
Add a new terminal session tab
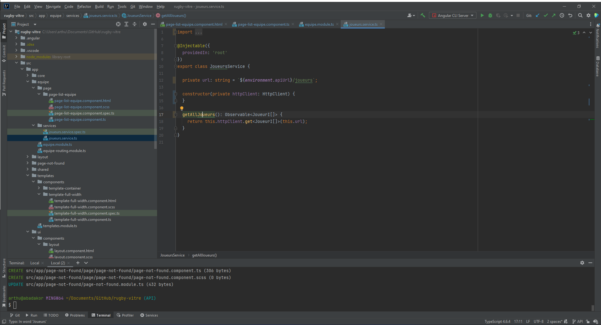pos(78,263)
